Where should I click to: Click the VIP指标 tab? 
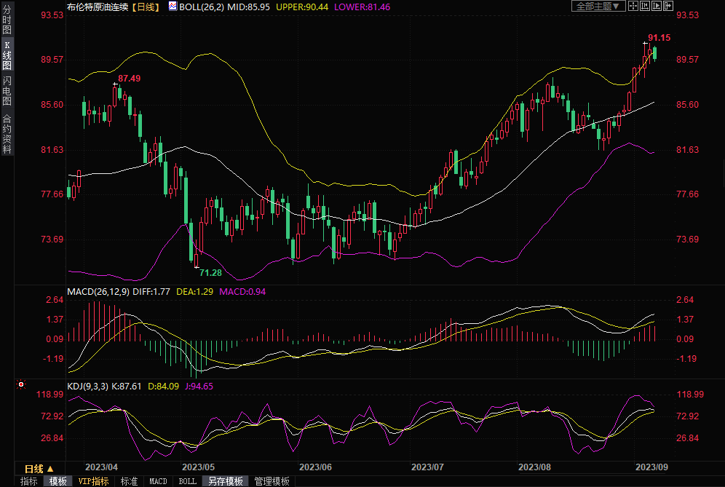click(x=93, y=481)
